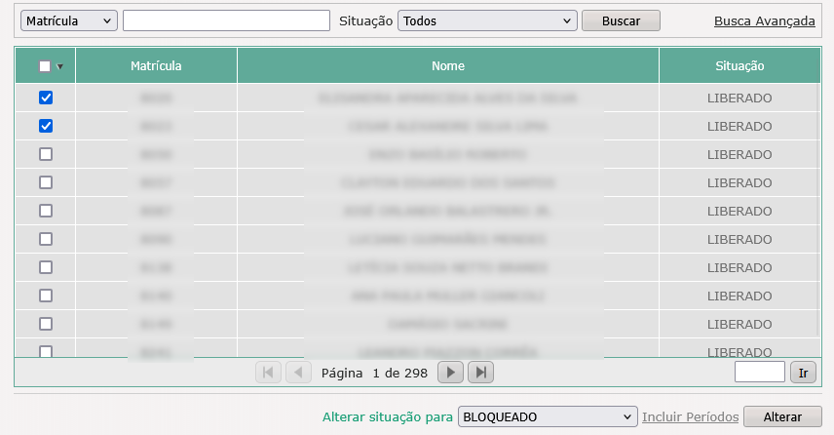Check the ninth row's checkbox

tap(46, 323)
